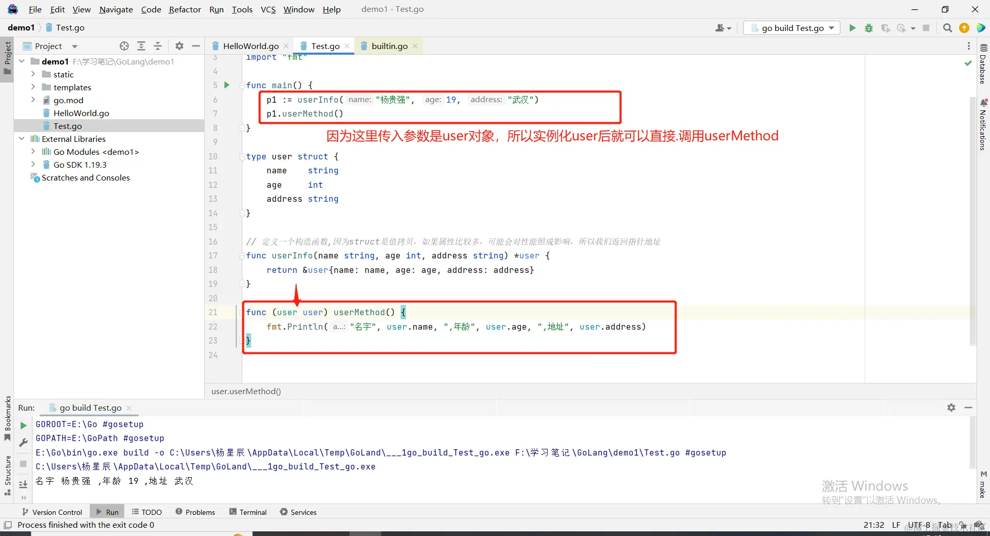Click the Run tool window button
990x536 pixels.
point(107,512)
